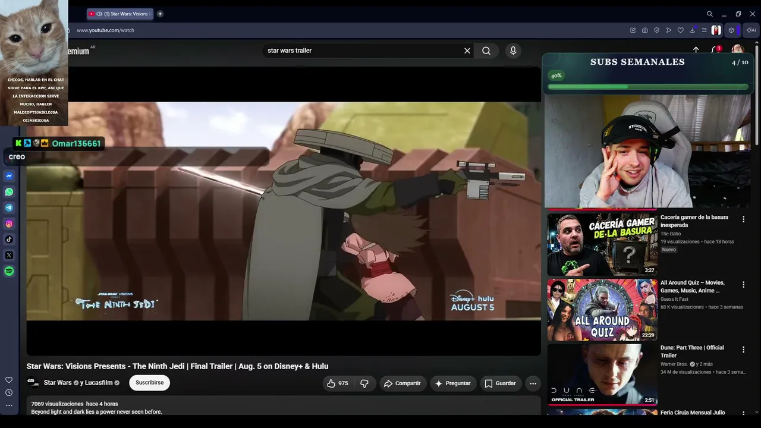Open 'Feria Ciruja Mensual Julio' video title
Viewport: 761px width, 428px height.
pyautogui.click(x=693, y=413)
